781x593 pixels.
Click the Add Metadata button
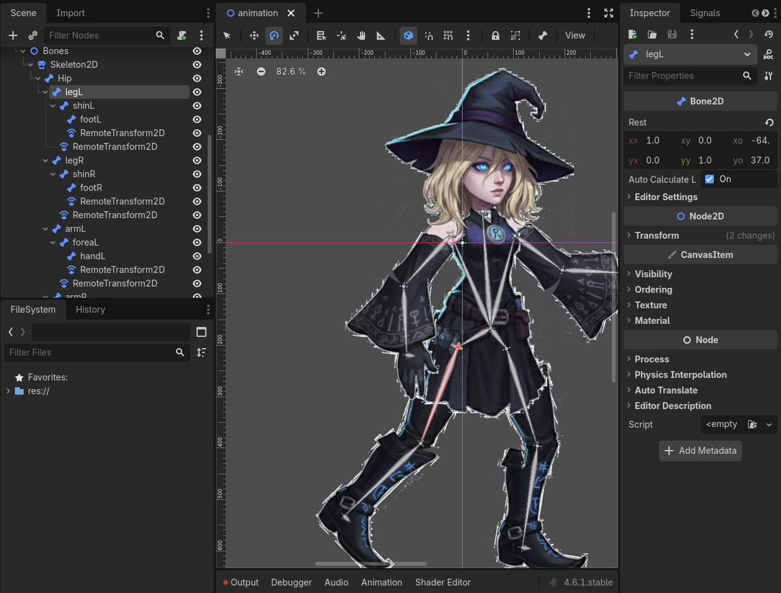(700, 451)
